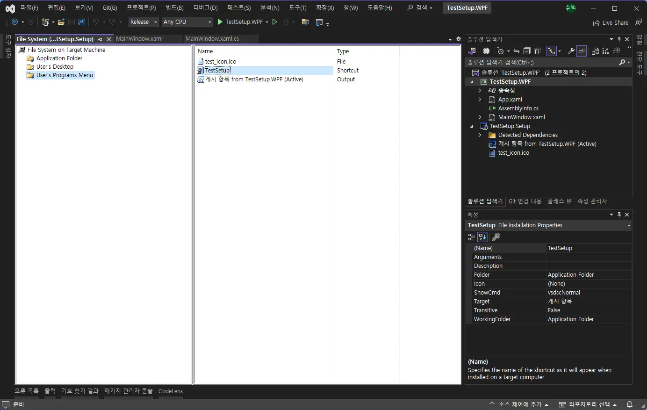Open the document tab settings gear
Screen dimensions: 647x410
tap(459, 39)
